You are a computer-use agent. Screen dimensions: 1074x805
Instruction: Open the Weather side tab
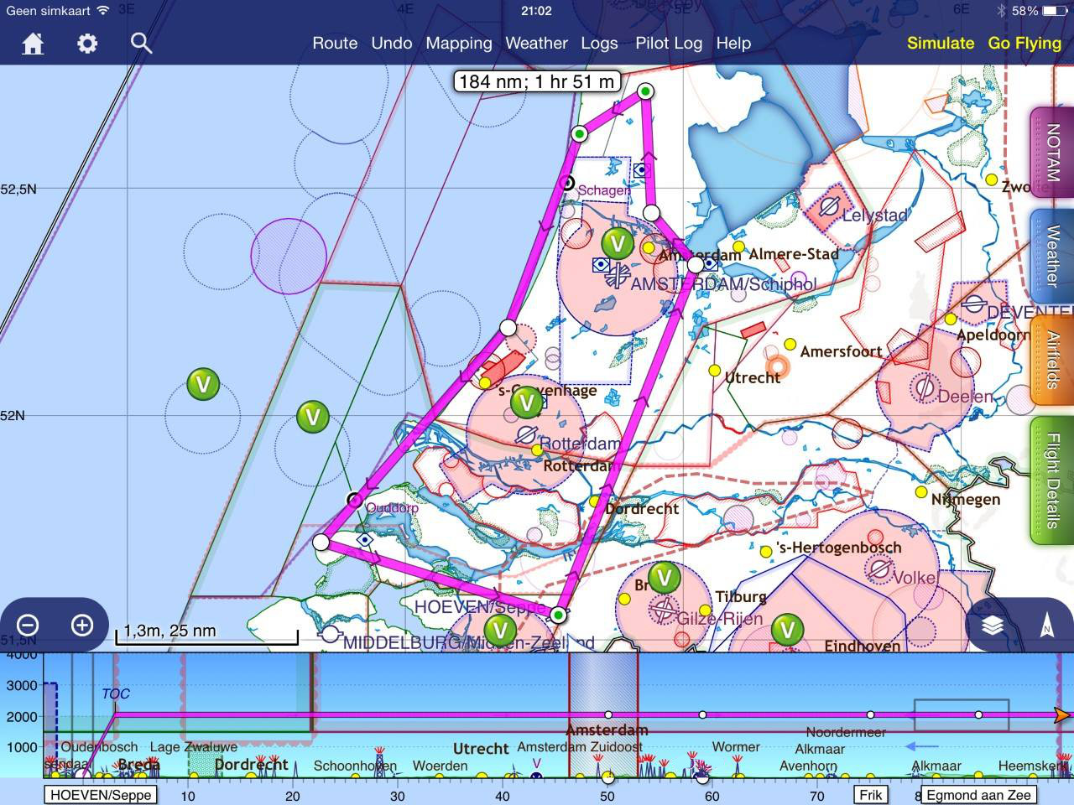point(1052,257)
